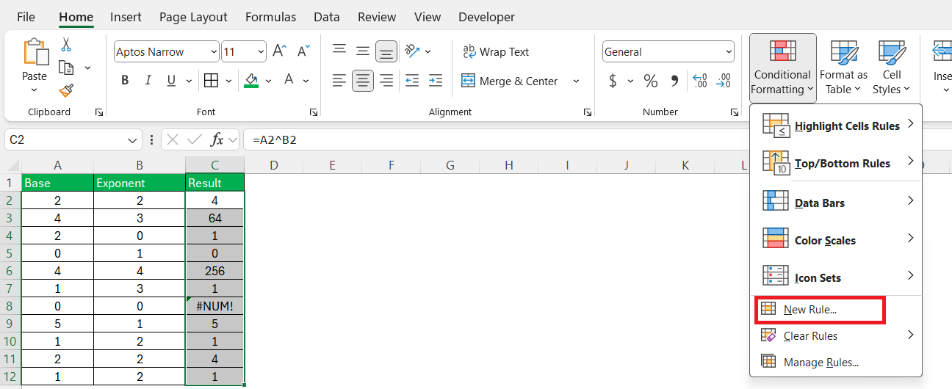Align text right
952x389 pixels.
tap(386, 81)
